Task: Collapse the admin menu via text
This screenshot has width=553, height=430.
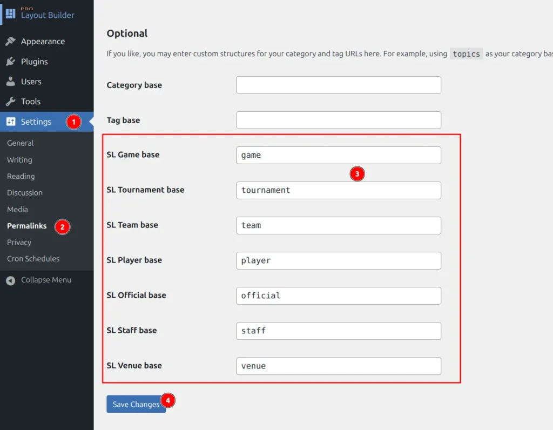Action: (x=46, y=280)
